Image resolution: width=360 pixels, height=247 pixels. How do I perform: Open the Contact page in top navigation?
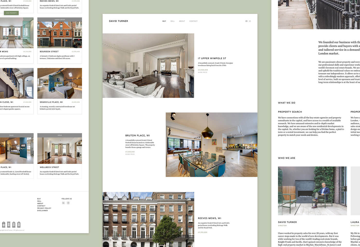click(x=193, y=21)
